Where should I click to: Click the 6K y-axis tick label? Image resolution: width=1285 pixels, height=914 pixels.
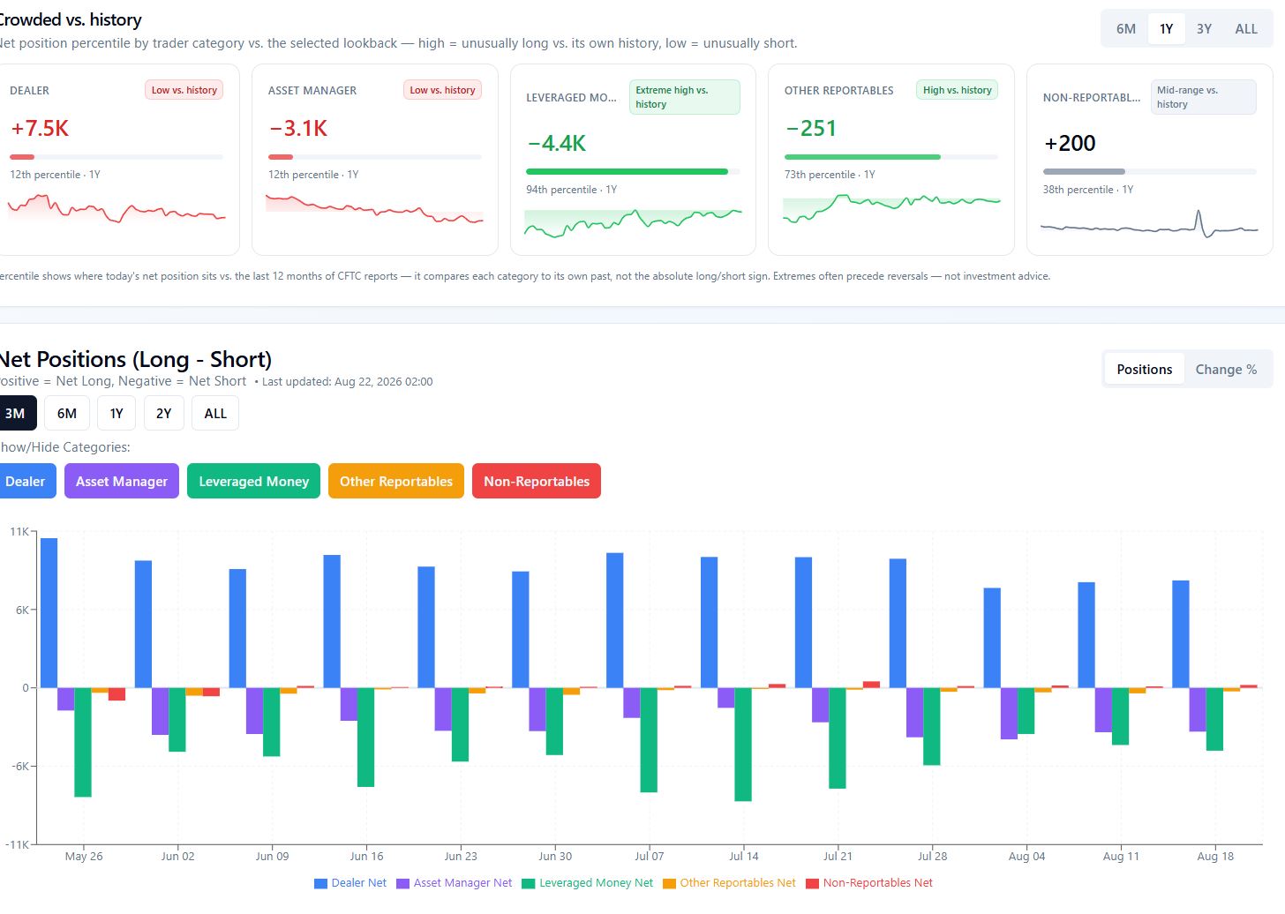click(x=22, y=610)
